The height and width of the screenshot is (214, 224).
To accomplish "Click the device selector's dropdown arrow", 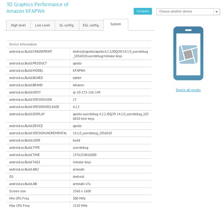I will pos(216,12).
